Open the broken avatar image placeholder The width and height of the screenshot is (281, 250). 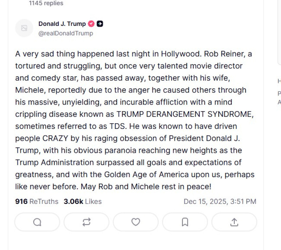pyautogui.click(x=24, y=28)
